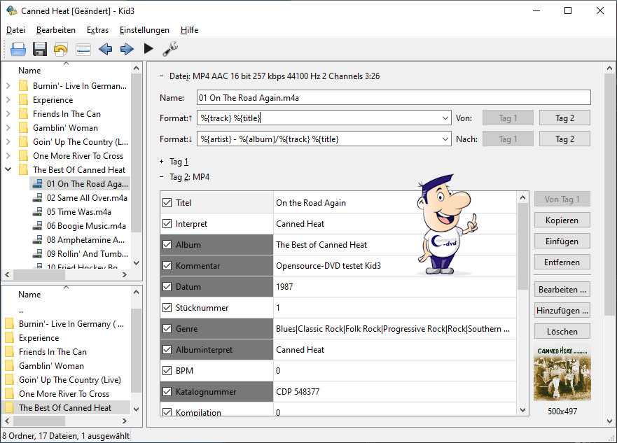Click the album cover thumbnail
Screen dimensions: 617x443
562,371
